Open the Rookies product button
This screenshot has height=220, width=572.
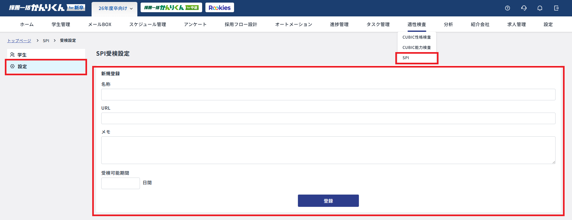220,7
